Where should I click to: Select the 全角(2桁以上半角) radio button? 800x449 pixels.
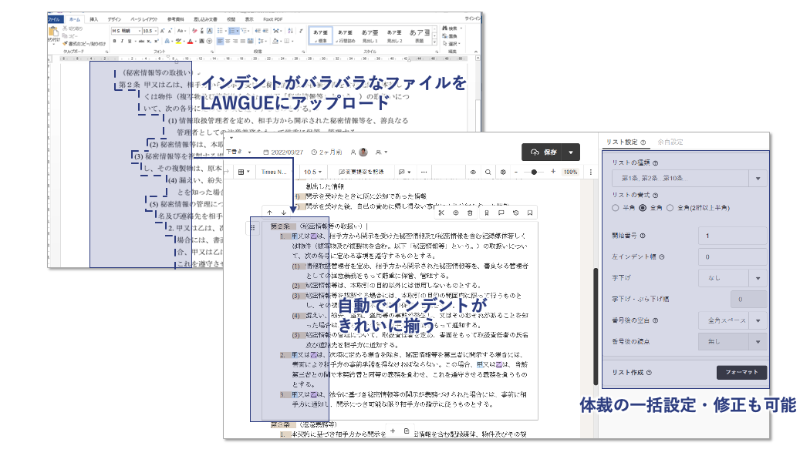(668, 208)
